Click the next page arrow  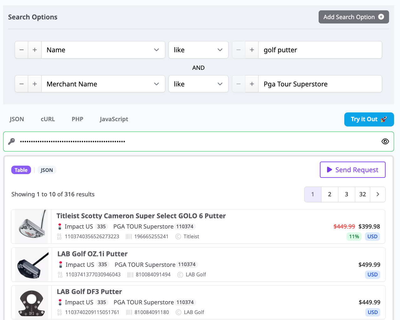(378, 194)
